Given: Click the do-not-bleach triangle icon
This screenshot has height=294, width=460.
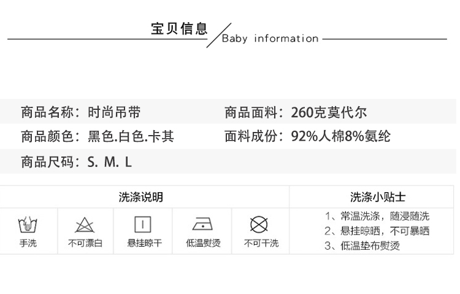Looking at the screenshot, I should coord(85,225).
